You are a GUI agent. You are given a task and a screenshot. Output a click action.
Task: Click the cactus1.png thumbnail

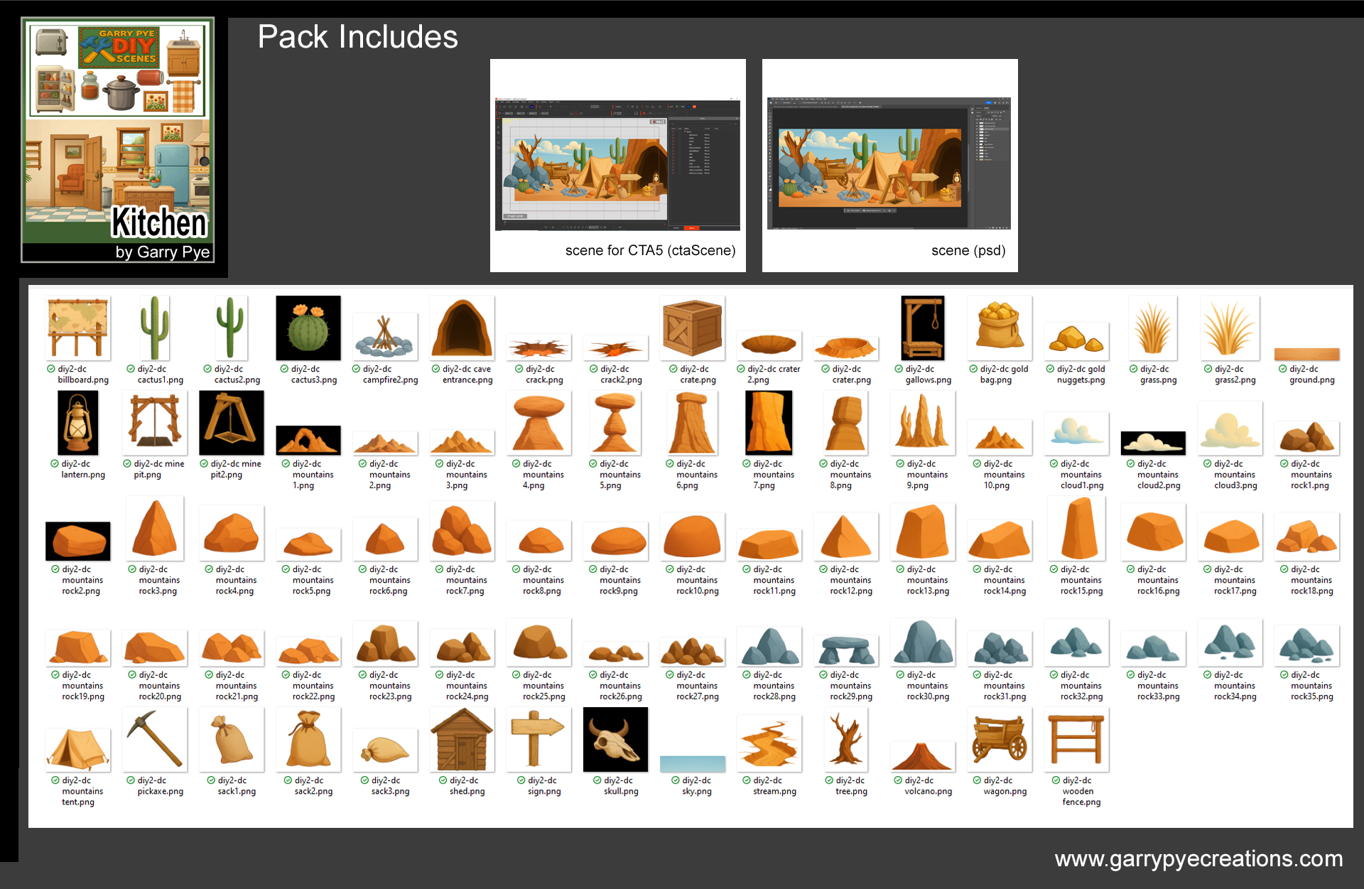(155, 328)
